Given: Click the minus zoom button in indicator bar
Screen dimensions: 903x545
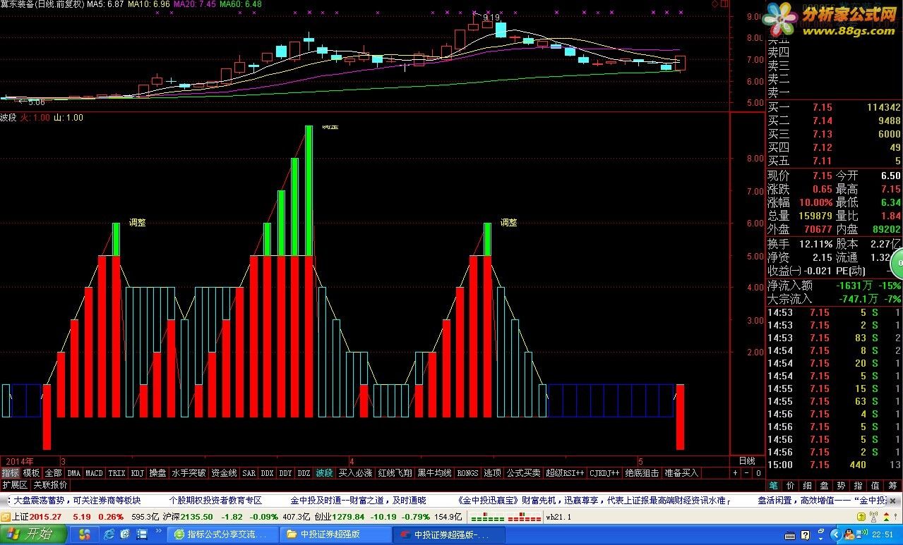Looking at the screenshot, I should click(746, 473).
